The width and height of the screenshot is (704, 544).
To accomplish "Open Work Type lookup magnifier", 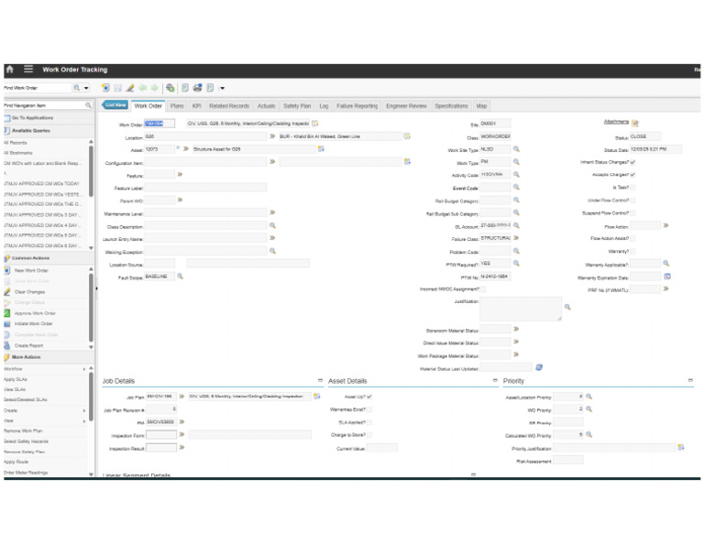I will (516, 161).
